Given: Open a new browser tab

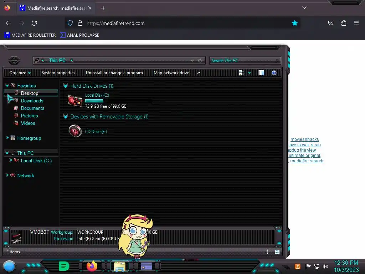Looking at the screenshot, I should (103, 8).
